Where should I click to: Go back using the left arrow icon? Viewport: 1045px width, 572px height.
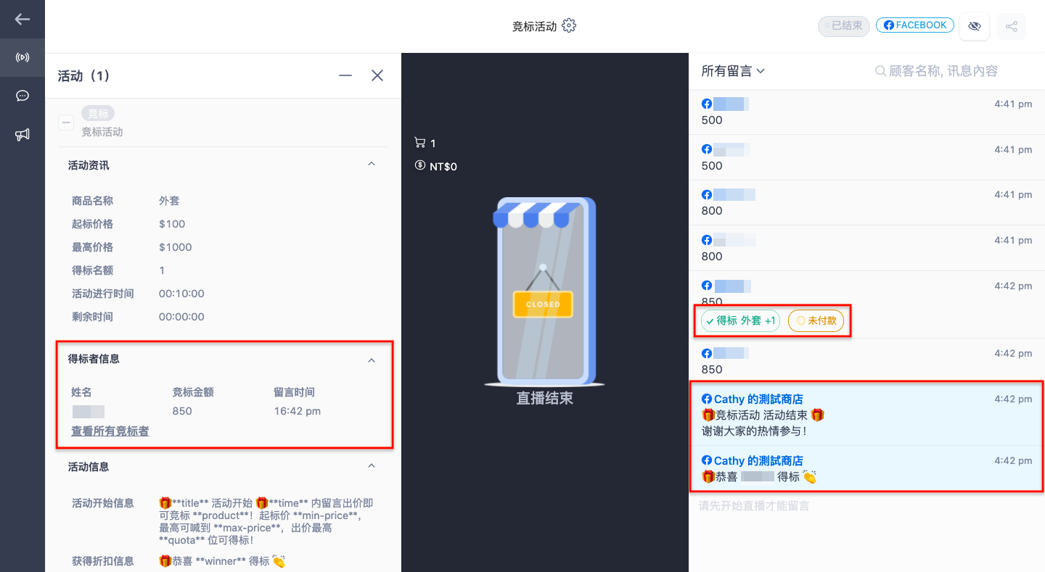point(22,19)
